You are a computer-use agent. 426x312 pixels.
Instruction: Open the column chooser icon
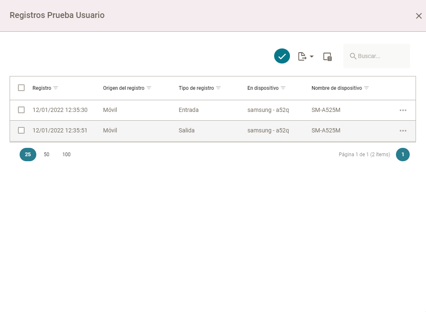[328, 57]
